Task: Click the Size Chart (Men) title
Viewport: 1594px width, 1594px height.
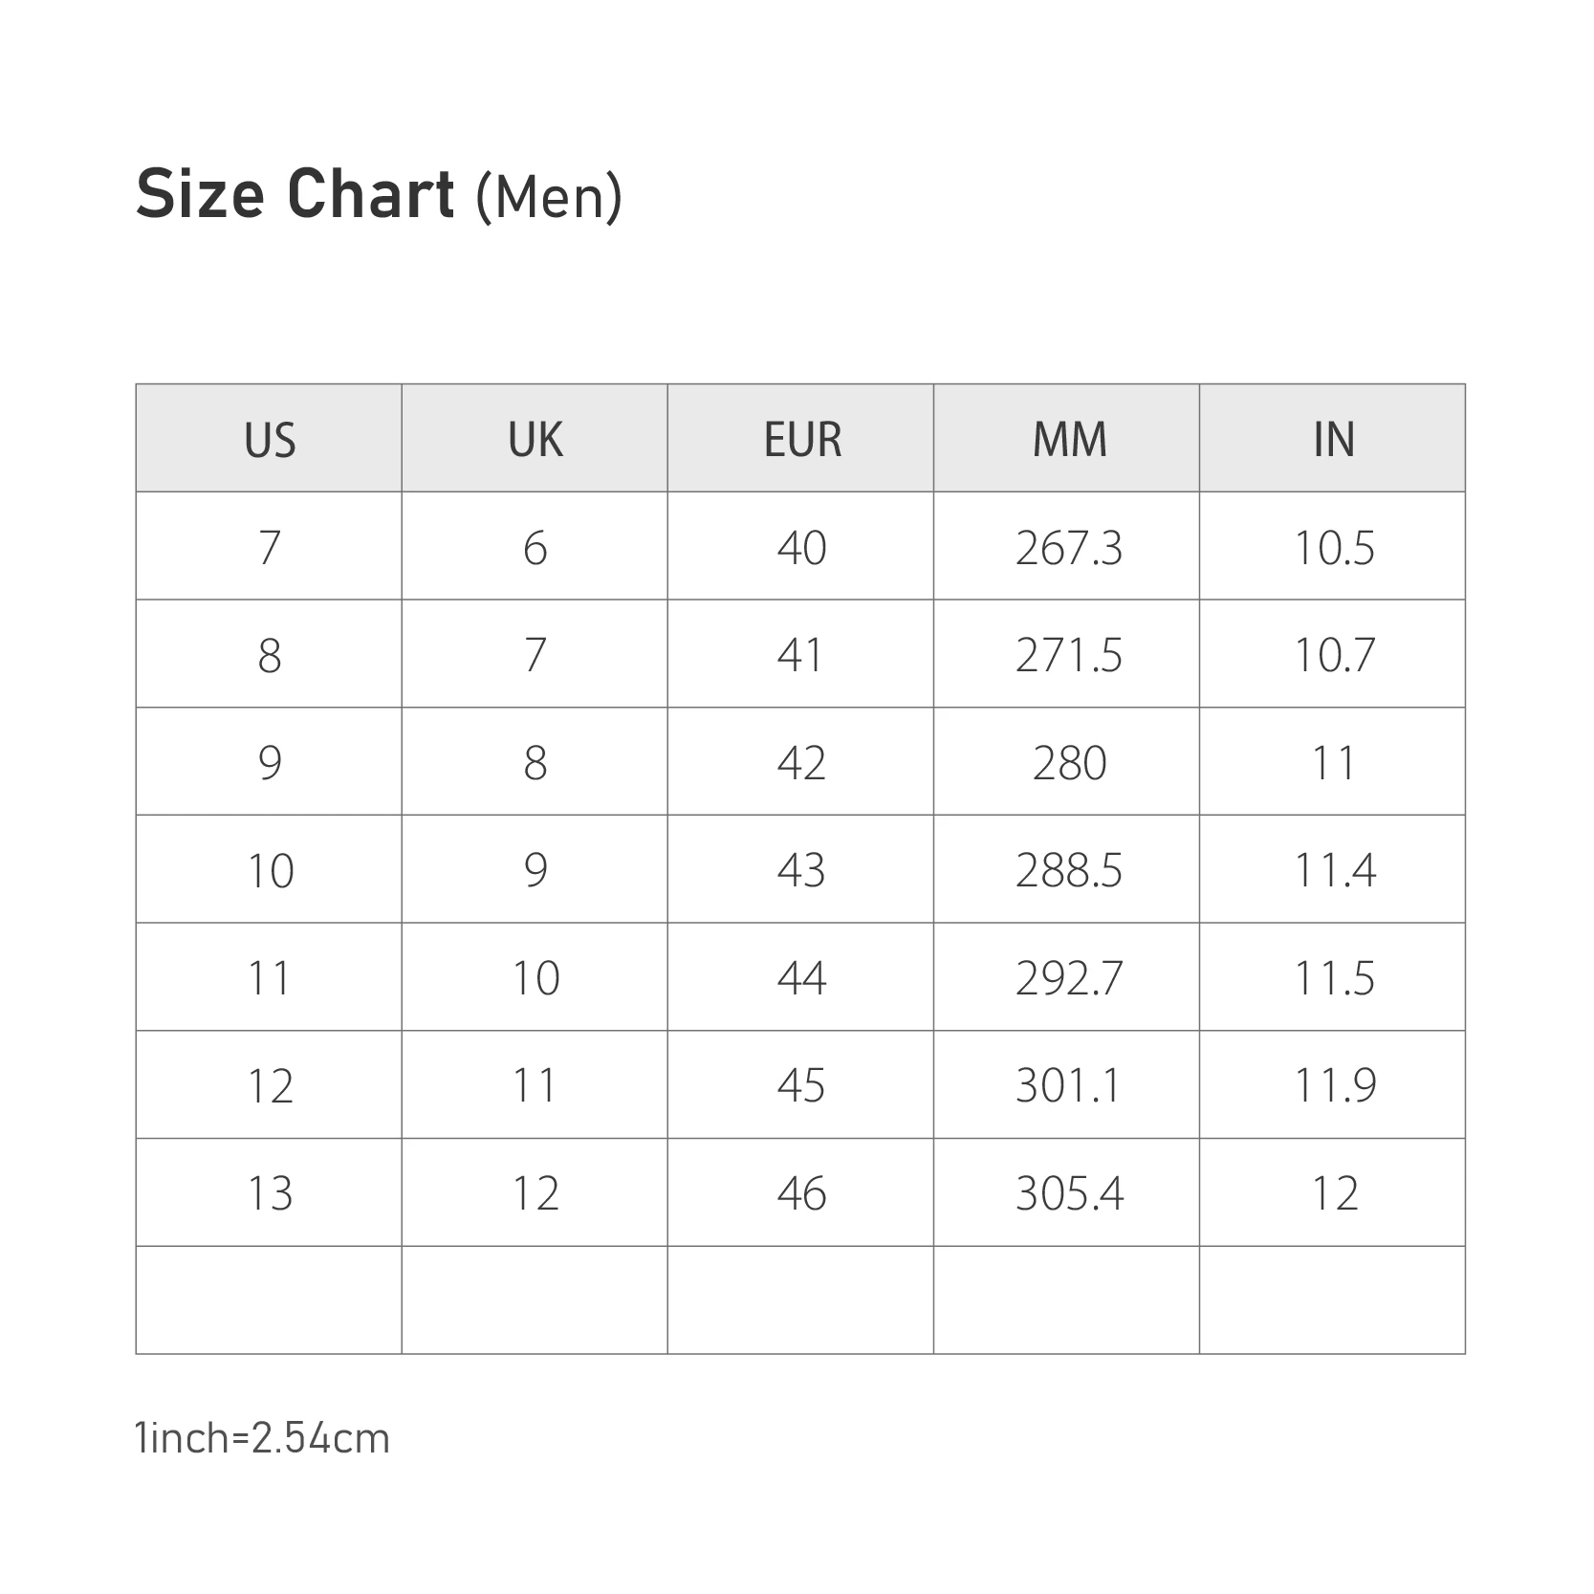Action: [x=379, y=195]
